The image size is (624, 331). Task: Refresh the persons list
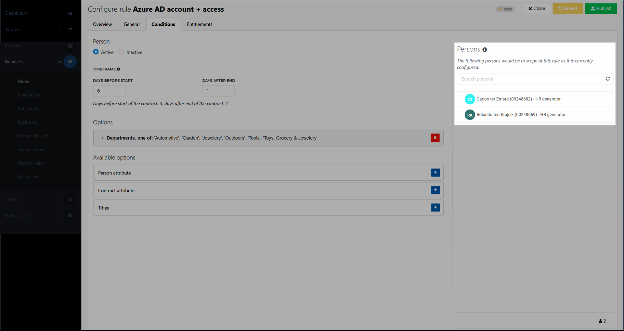608,79
